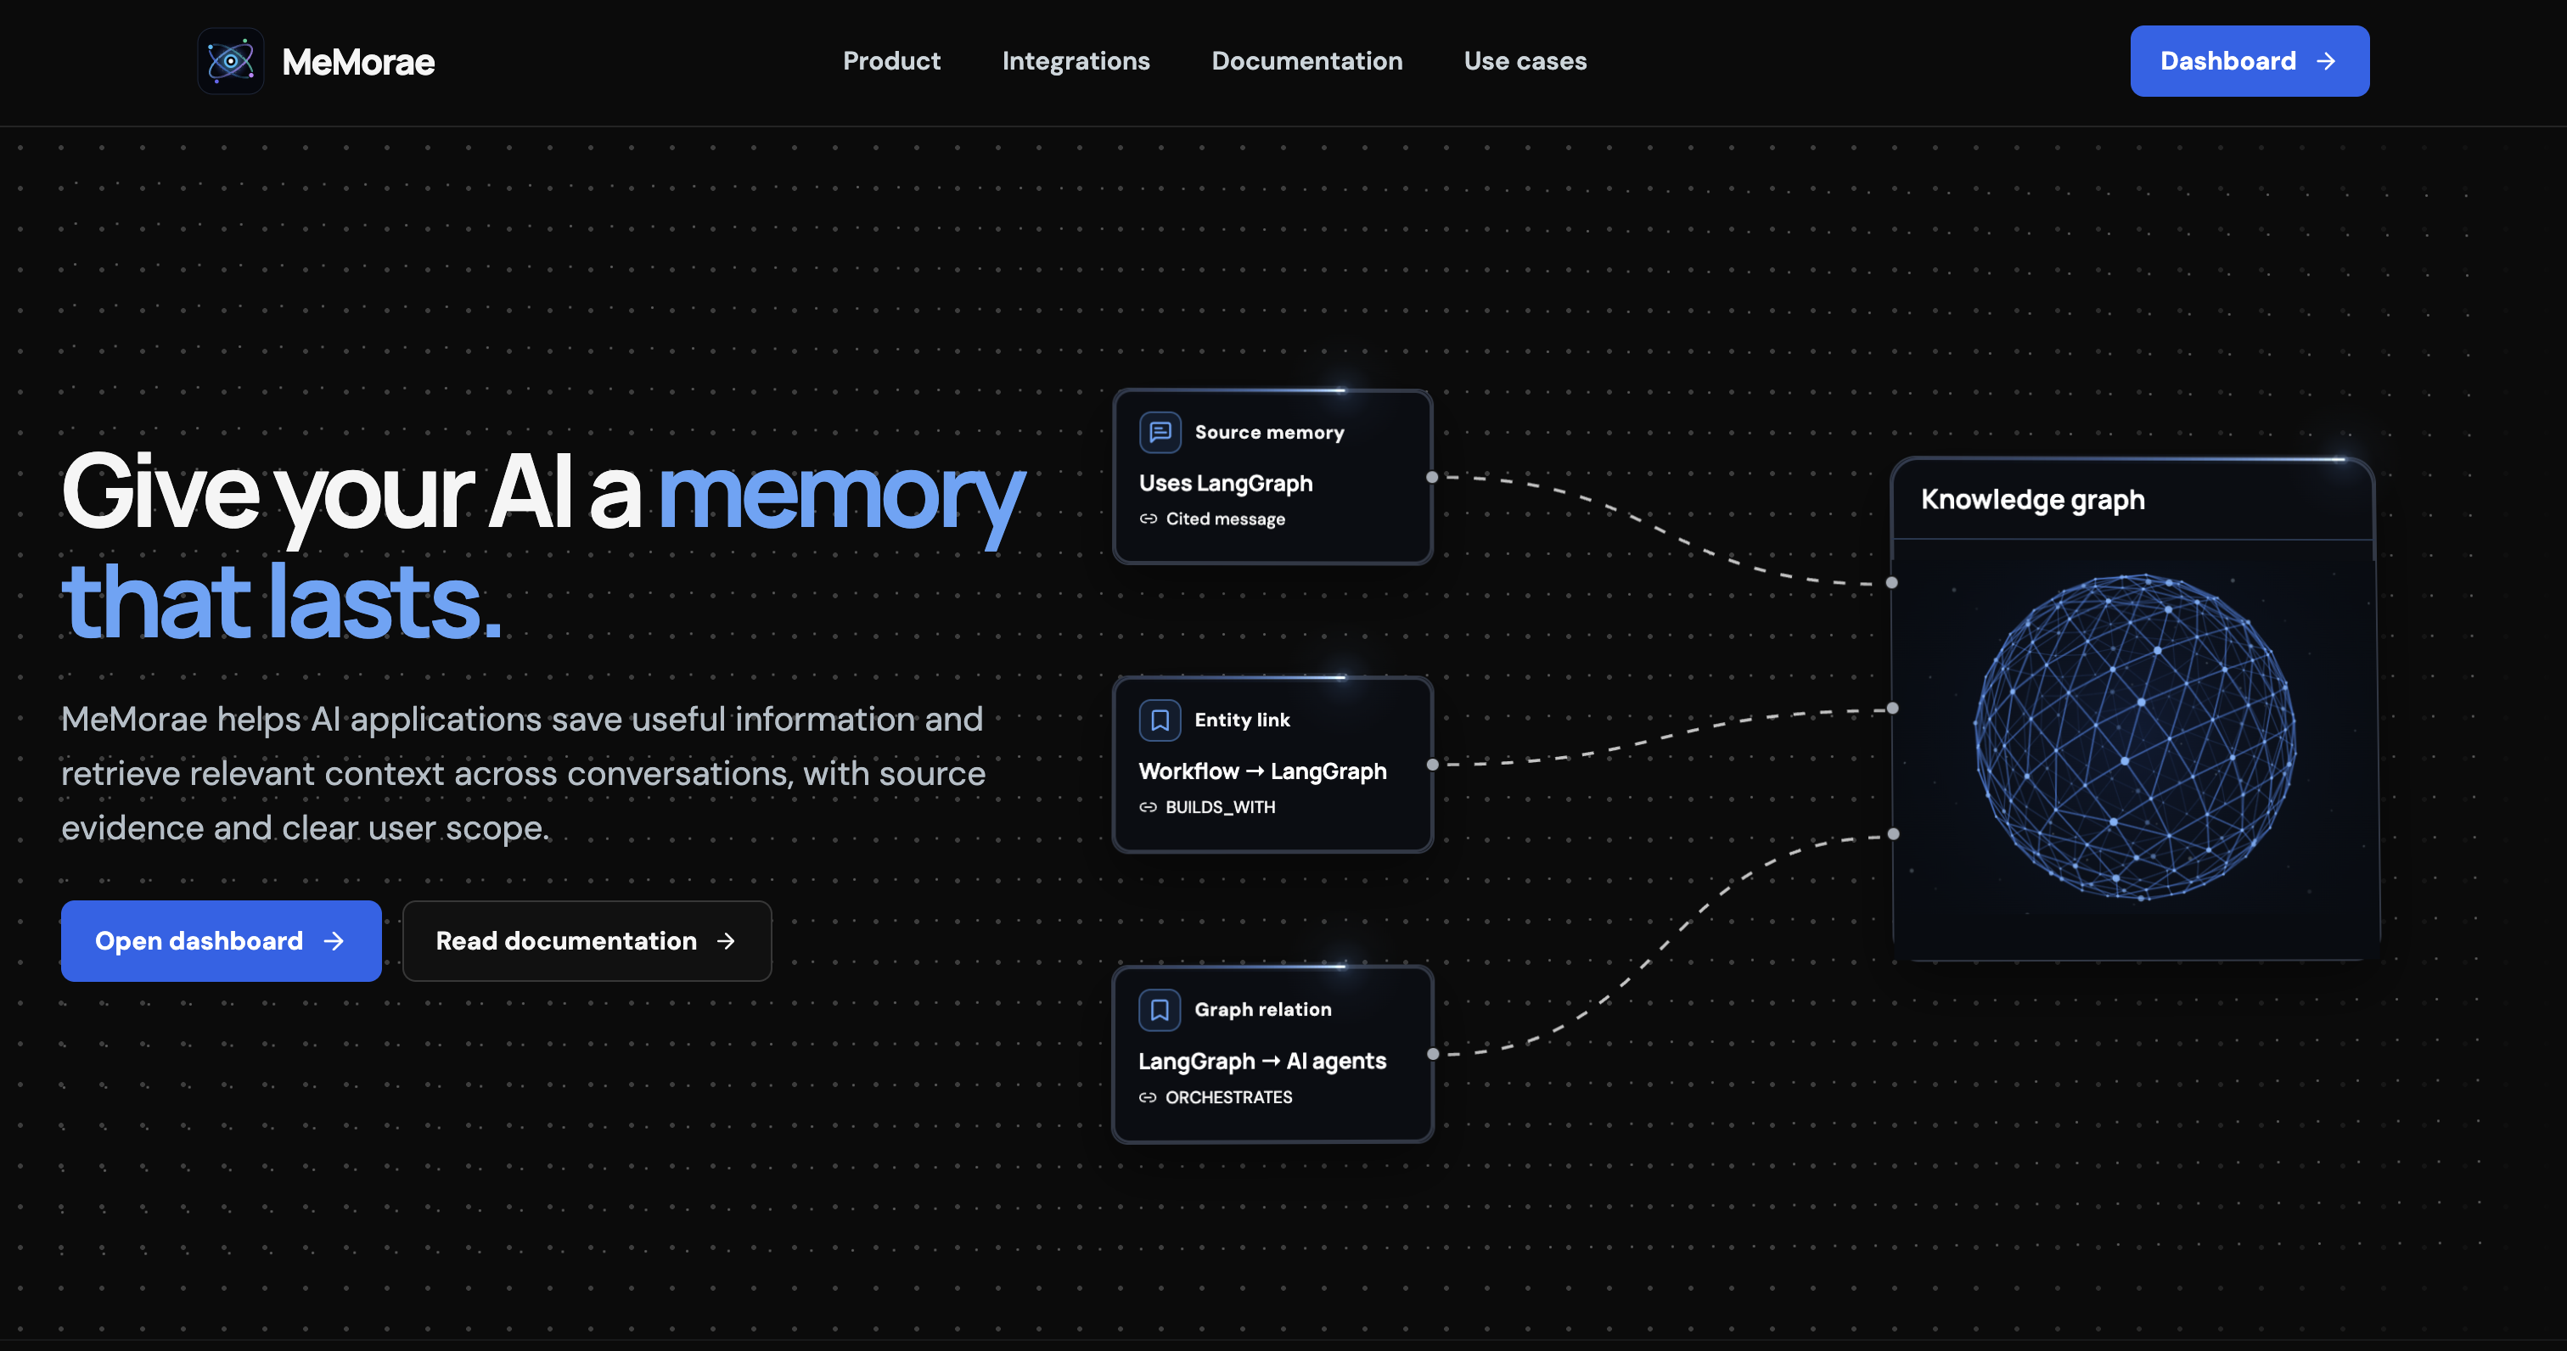The image size is (2567, 1351).
Task: Open the Use cases nav link
Action: click(1525, 61)
